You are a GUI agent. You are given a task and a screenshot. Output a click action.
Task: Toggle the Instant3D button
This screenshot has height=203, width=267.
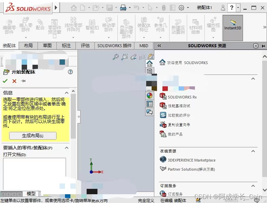tap(232, 28)
